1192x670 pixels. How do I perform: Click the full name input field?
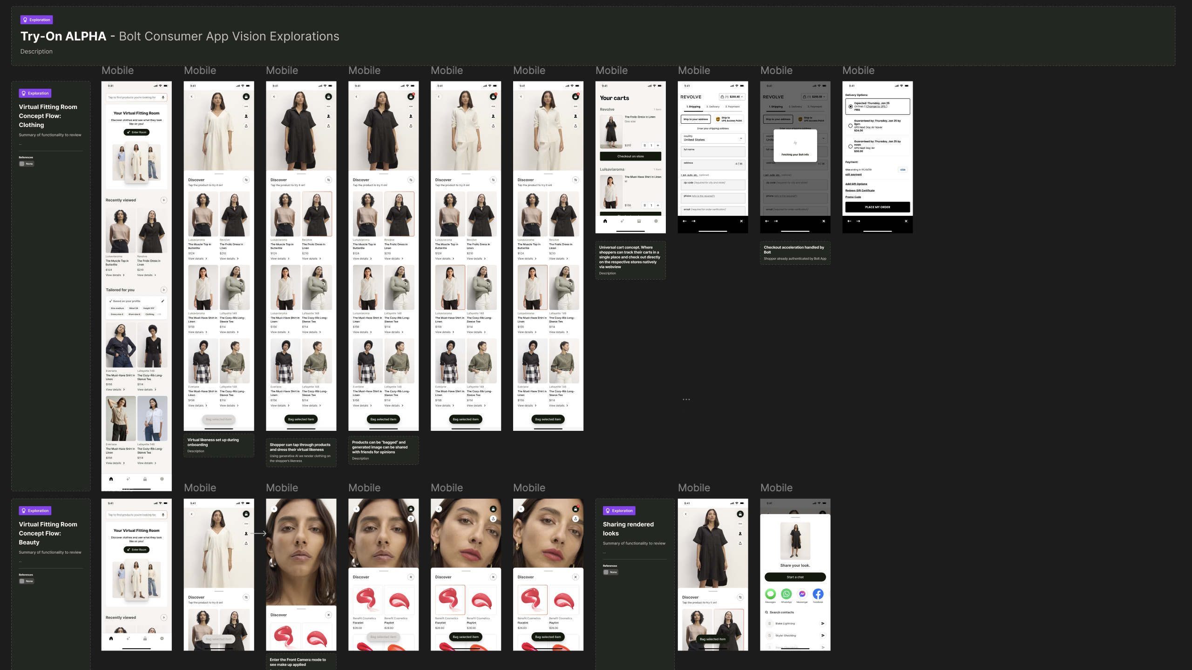(x=713, y=152)
